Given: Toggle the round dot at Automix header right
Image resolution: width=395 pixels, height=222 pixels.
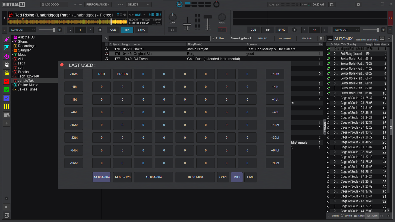Looking at the screenshot, I should [x=389, y=38].
